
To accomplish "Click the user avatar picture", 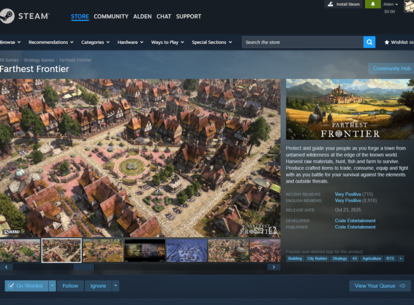I will coord(409,5).
